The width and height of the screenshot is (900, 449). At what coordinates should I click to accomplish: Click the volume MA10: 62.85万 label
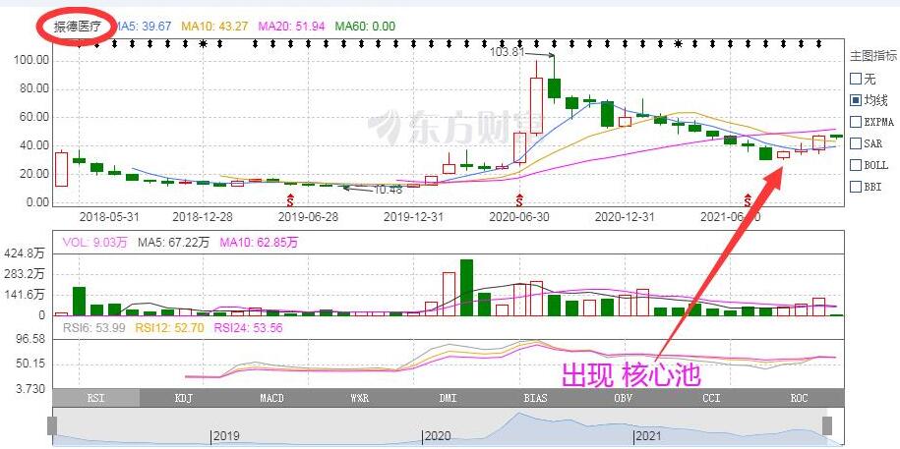coord(259,243)
